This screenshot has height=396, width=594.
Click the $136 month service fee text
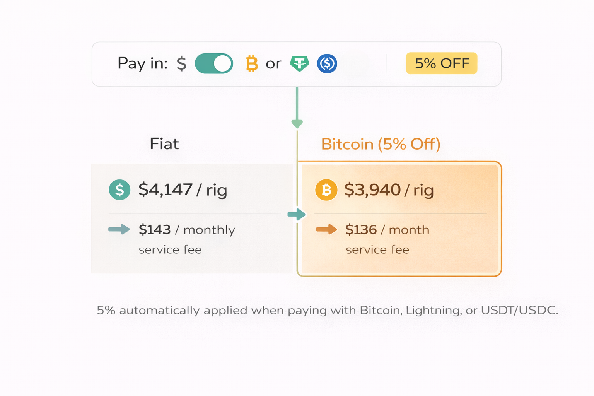point(387,230)
